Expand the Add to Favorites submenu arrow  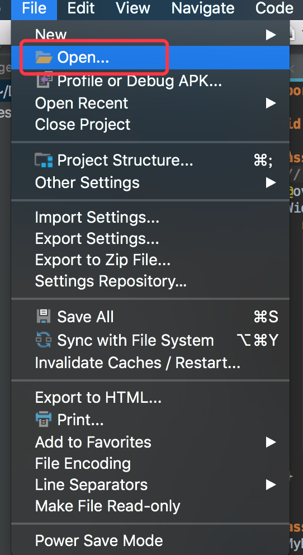271,442
